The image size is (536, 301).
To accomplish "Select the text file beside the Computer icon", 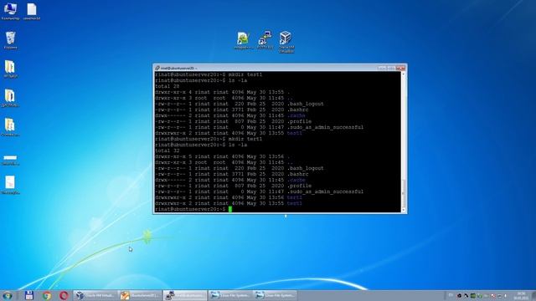I will tap(32, 11).
